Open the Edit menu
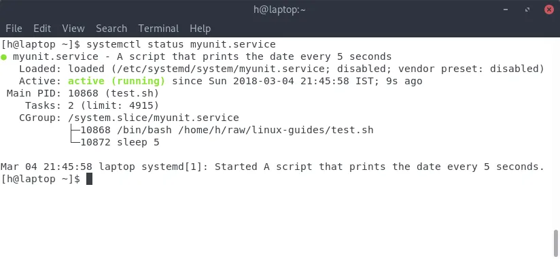The image size is (560, 259). click(42, 29)
